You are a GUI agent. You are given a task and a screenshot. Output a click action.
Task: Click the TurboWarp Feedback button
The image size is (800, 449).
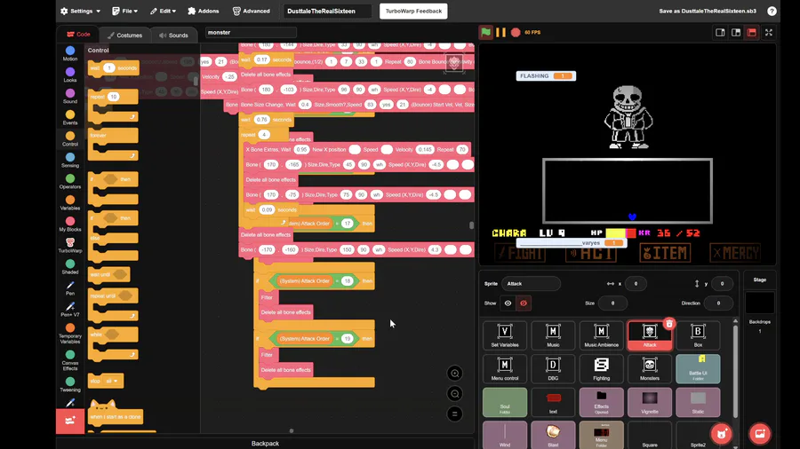coord(413,12)
